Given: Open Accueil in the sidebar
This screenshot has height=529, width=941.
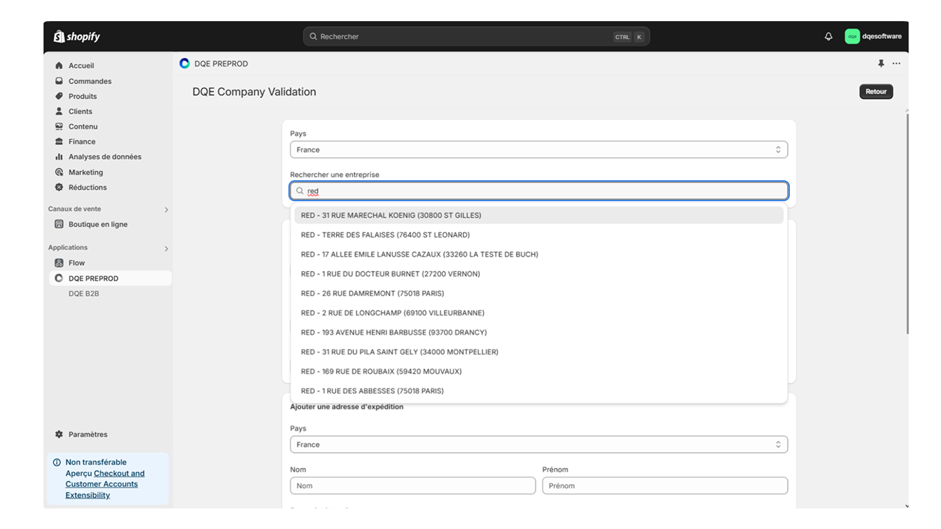Looking at the screenshot, I should pyautogui.click(x=81, y=66).
